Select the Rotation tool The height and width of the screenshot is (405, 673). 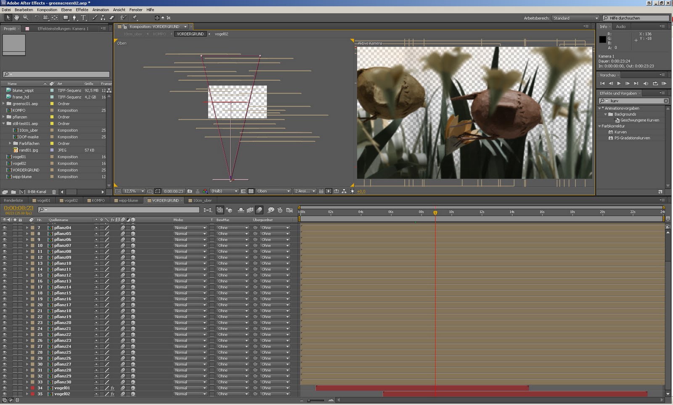click(37, 18)
